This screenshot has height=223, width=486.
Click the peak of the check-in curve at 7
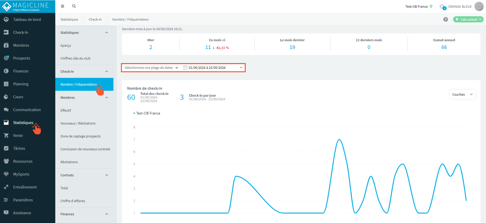tap(339, 140)
